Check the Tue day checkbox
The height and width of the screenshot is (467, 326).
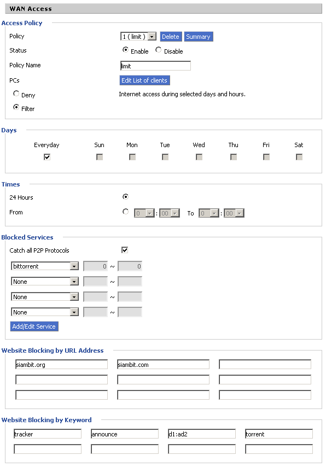[x=165, y=157]
